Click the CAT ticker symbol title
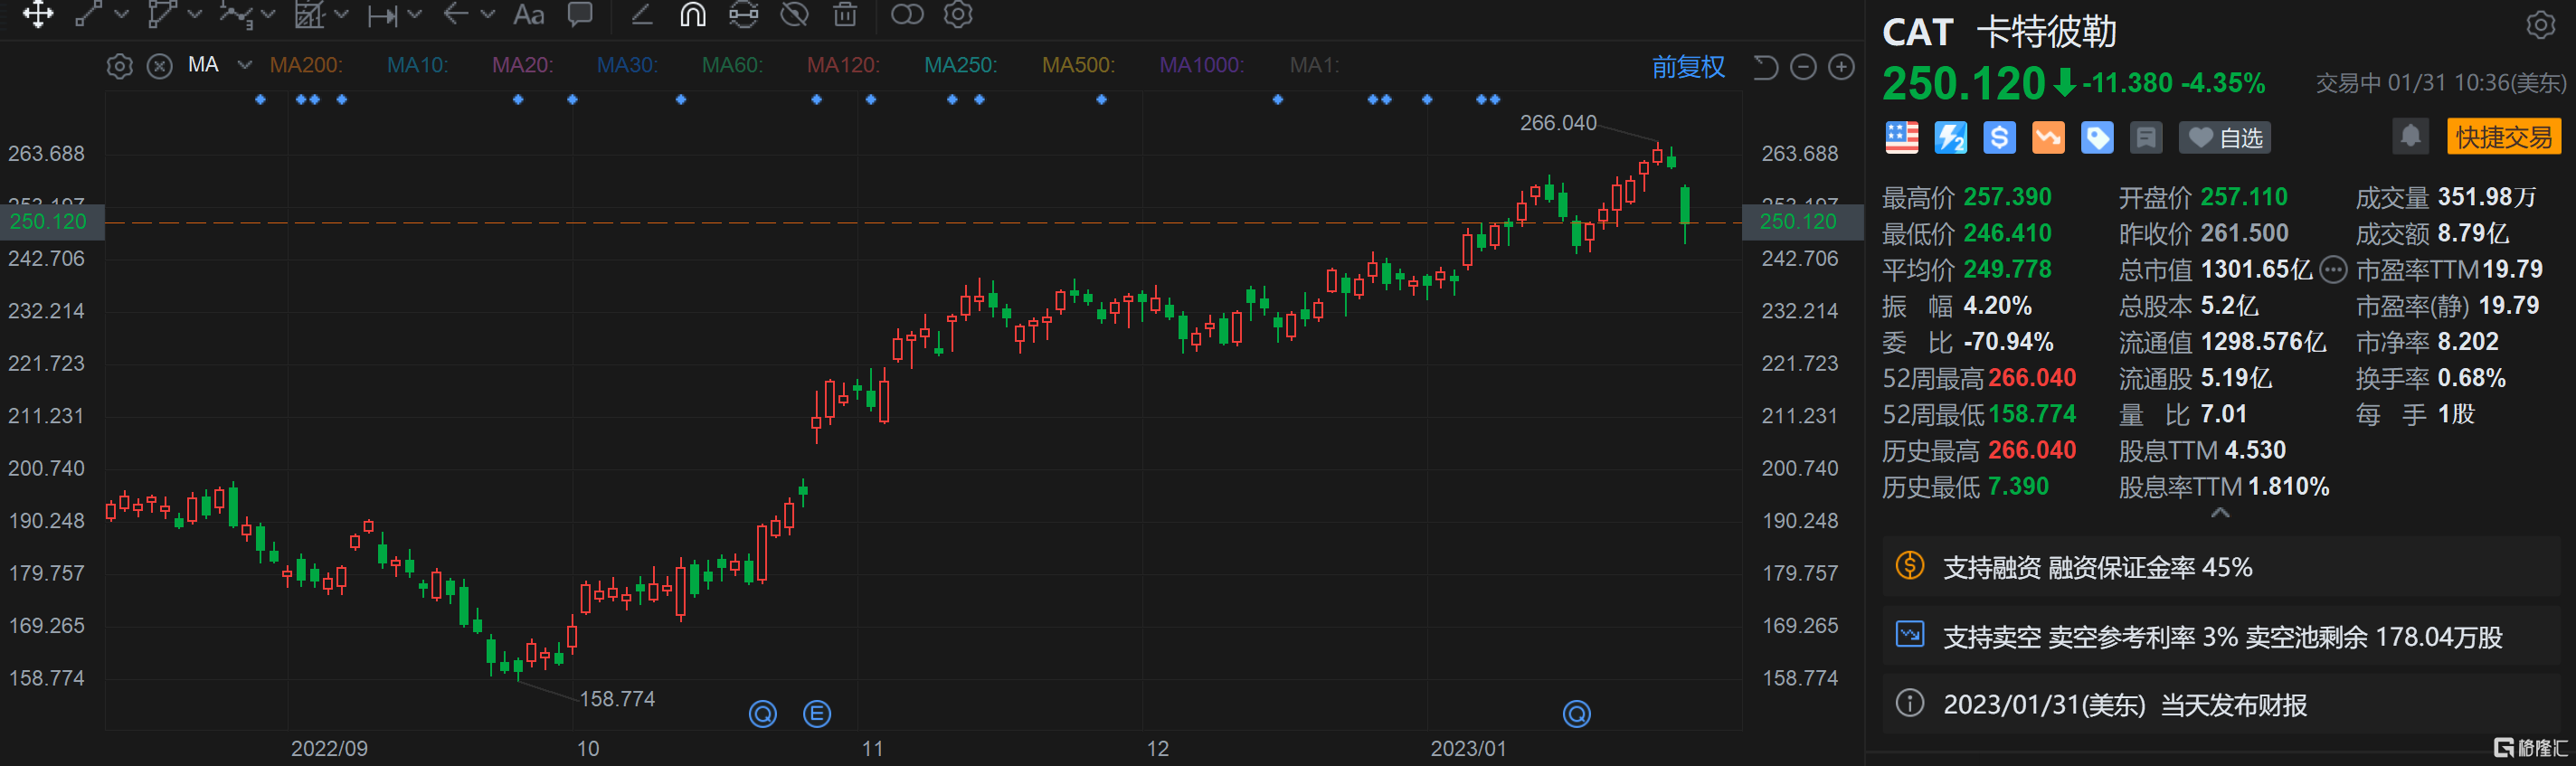The height and width of the screenshot is (766, 2576). point(1917,33)
